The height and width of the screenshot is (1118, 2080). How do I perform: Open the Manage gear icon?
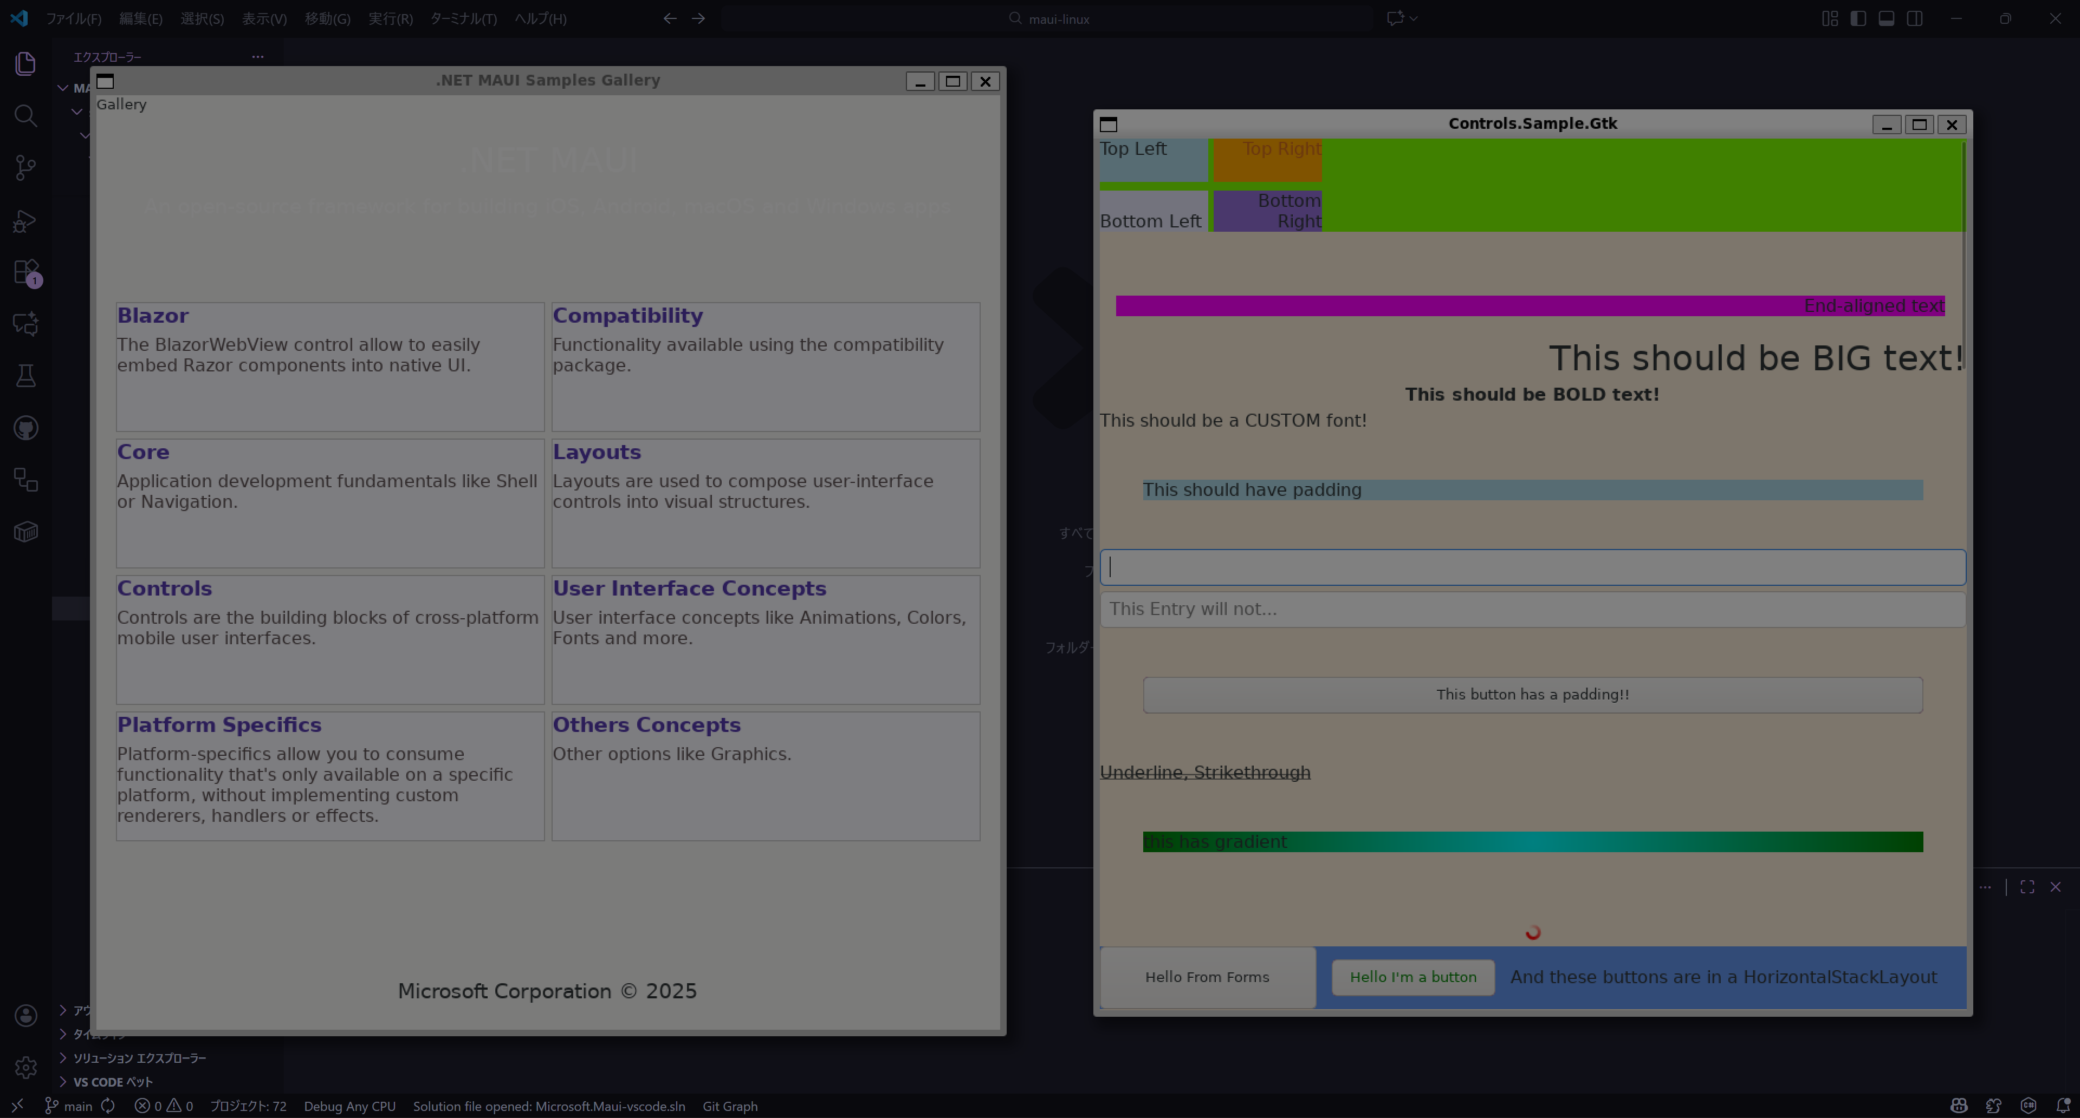[x=26, y=1067]
